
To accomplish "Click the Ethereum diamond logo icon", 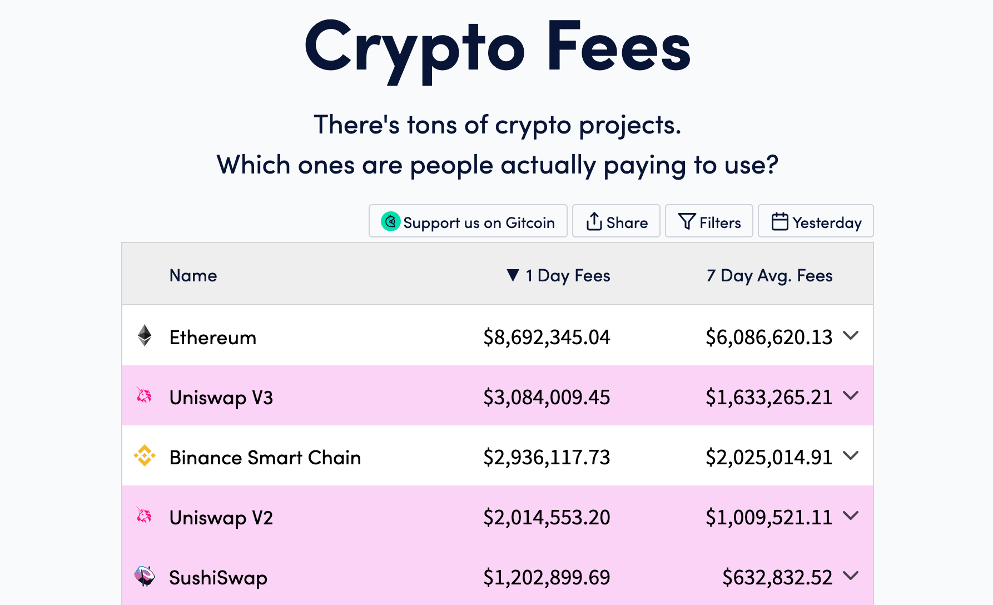I will point(145,335).
